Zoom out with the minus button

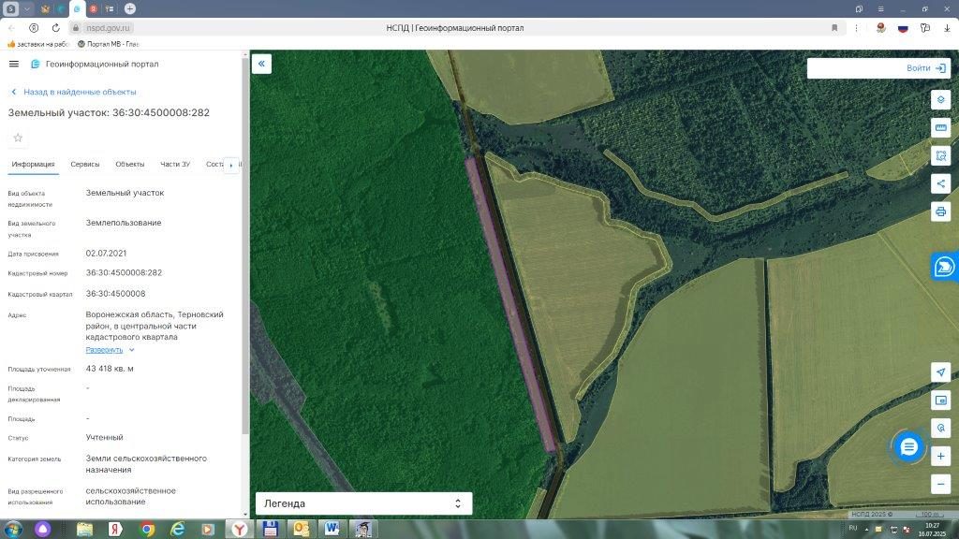(940, 484)
